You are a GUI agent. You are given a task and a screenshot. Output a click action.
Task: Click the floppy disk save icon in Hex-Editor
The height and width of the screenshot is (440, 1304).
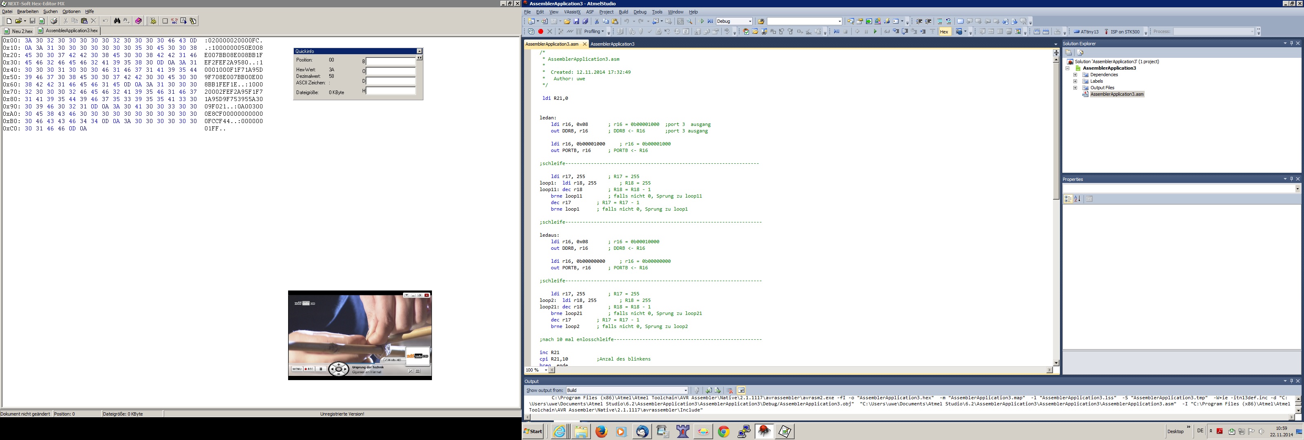point(33,21)
